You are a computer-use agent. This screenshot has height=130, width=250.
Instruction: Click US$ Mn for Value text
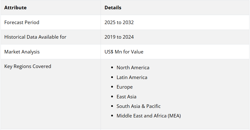124,52
